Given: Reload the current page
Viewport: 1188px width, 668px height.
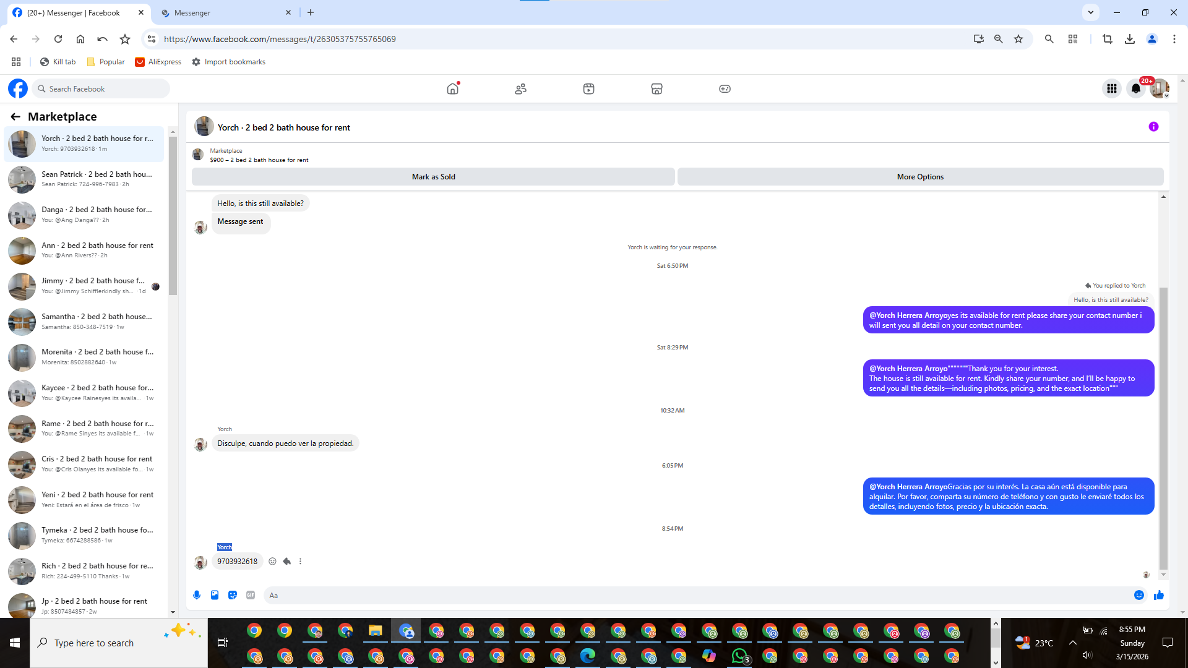Looking at the screenshot, I should pos(58,39).
